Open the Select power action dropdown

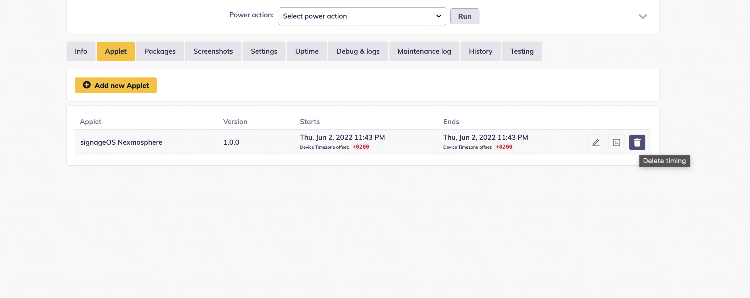(362, 16)
